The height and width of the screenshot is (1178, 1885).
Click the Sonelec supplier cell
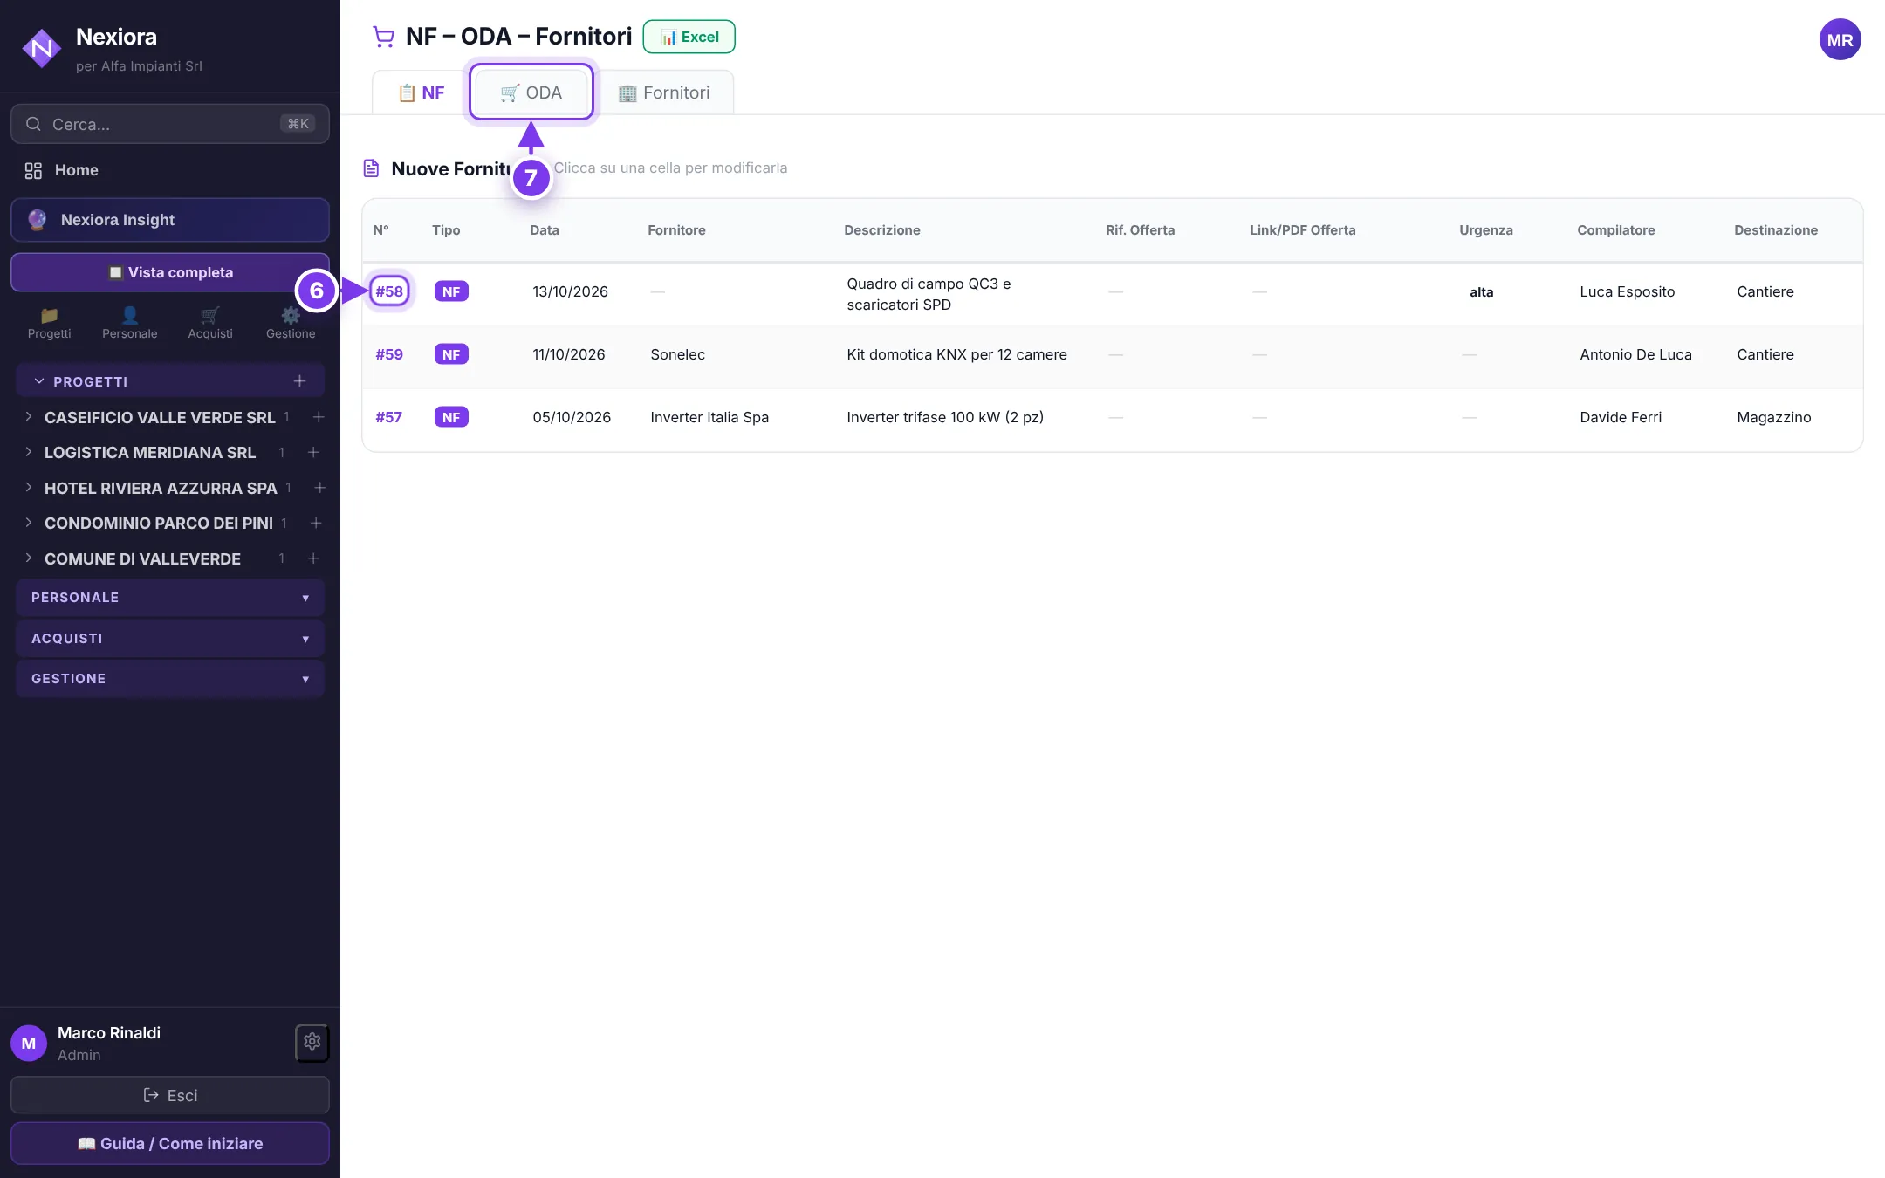pos(677,354)
